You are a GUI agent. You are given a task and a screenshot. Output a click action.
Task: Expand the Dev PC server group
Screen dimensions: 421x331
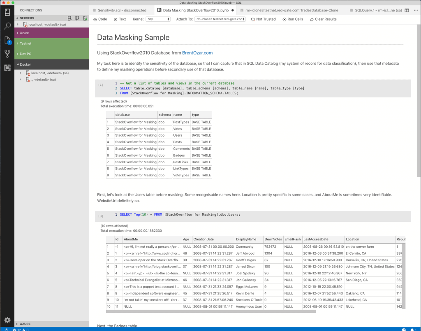pyautogui.click(x=51, y=54)
